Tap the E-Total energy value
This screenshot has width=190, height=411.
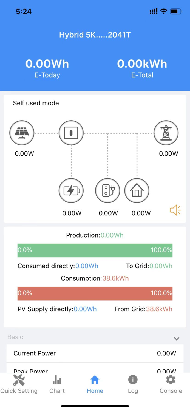142,64
